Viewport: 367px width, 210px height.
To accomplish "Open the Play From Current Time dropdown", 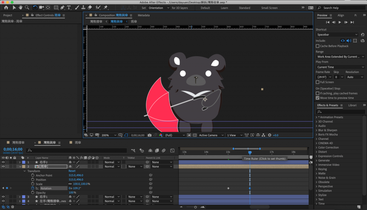I will [x=340, y=67].
